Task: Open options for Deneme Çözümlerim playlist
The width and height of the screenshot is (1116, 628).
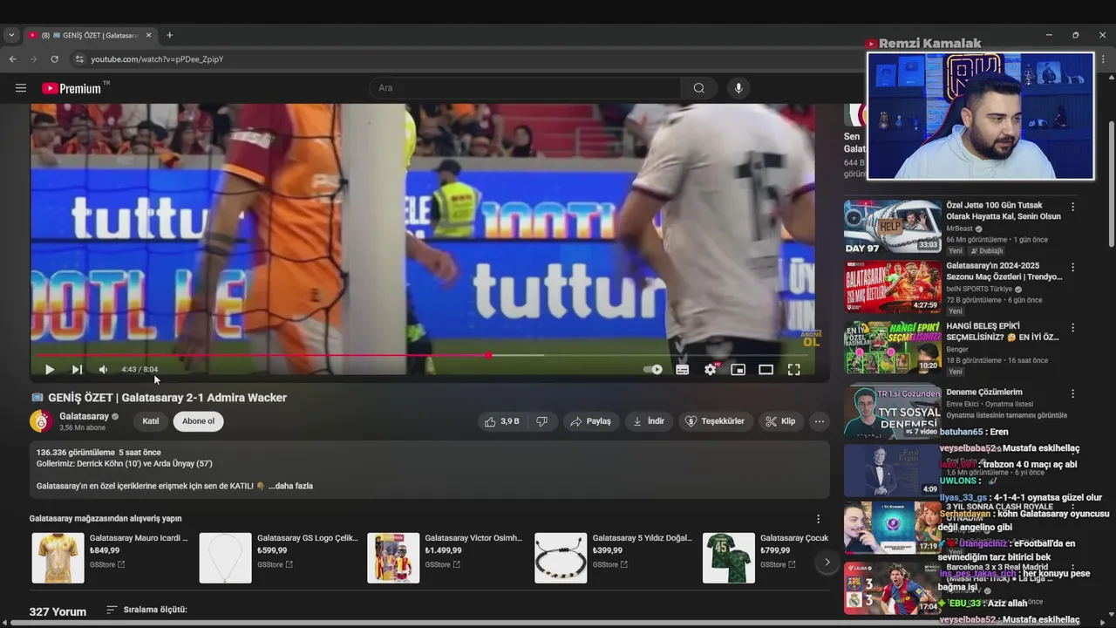Action: coord(1072,393)
